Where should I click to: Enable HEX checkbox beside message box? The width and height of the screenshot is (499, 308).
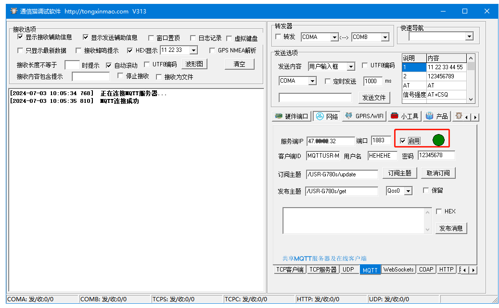[x=439, y=211]
